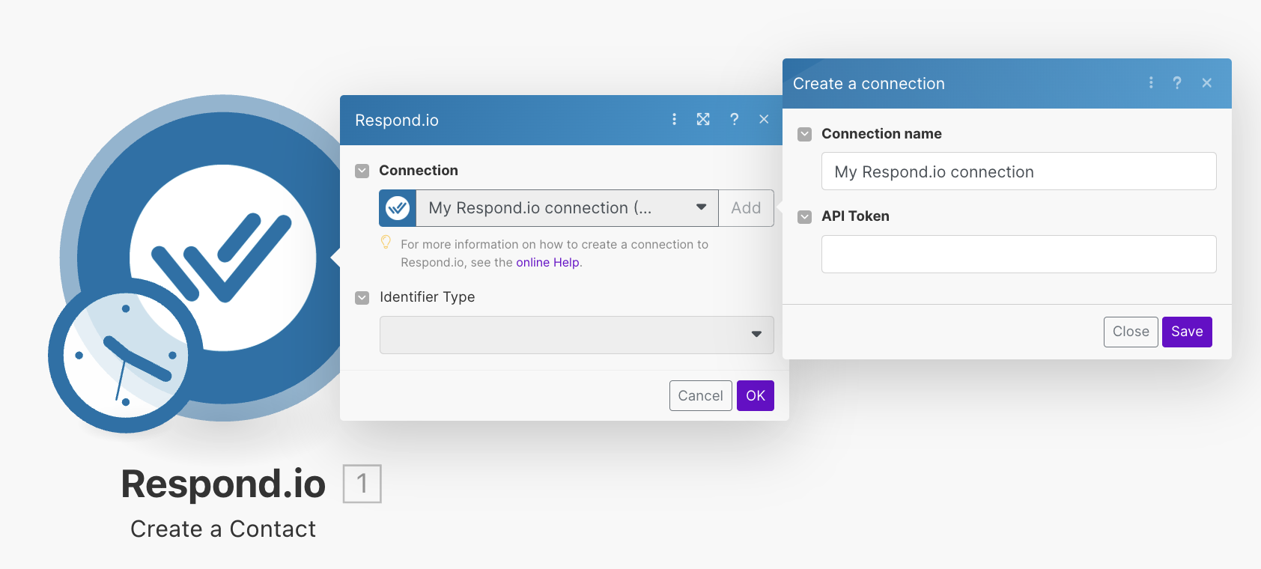This screenshot has height=569, width=1261.
Task: Click help question mark in Create a connection
Action: pyautogui.click(x=1177, y=82)
